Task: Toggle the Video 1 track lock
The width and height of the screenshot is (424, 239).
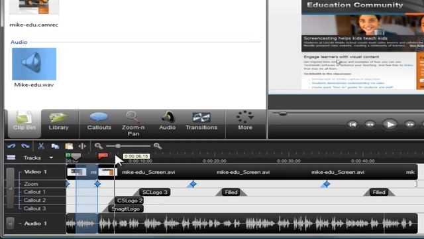Action: [11, 189]
